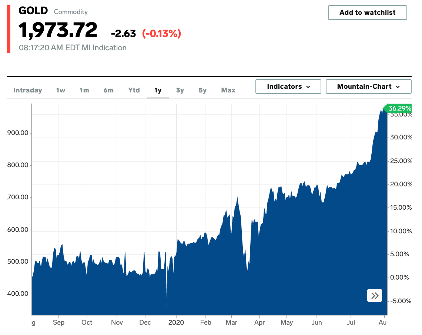
Task: Select the 6m time range
Action: [x=108, y=90]
